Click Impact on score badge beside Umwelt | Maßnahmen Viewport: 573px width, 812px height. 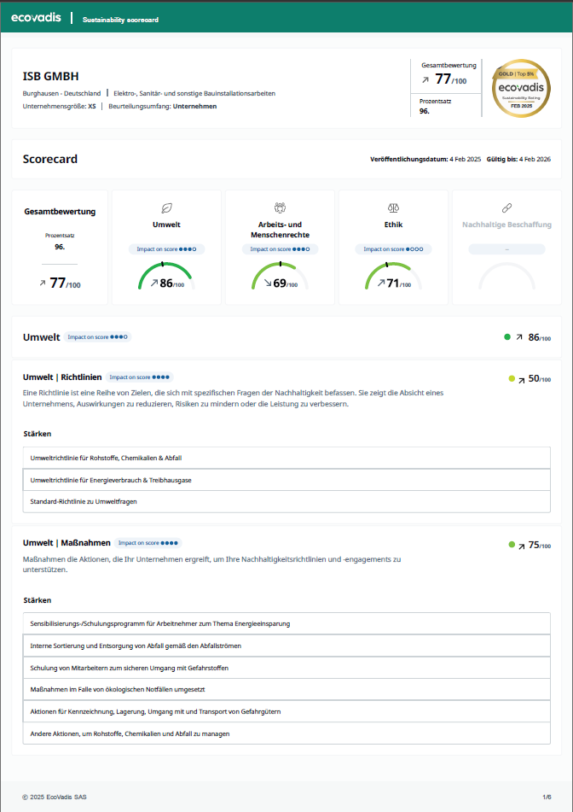[148, 543]
